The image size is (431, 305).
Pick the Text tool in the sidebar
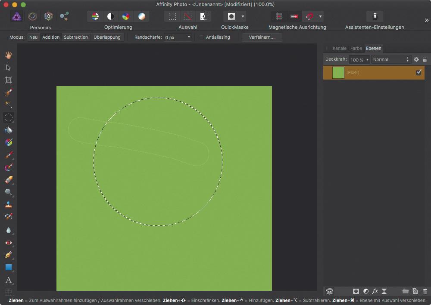pos(8,280)
